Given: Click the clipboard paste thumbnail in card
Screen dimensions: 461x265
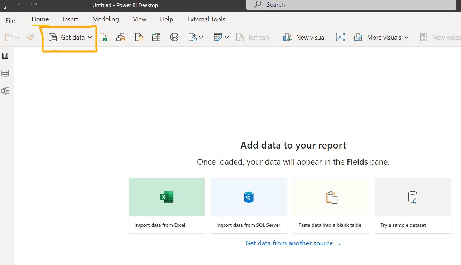Looking at the screenshot, I should pos(332,197).
